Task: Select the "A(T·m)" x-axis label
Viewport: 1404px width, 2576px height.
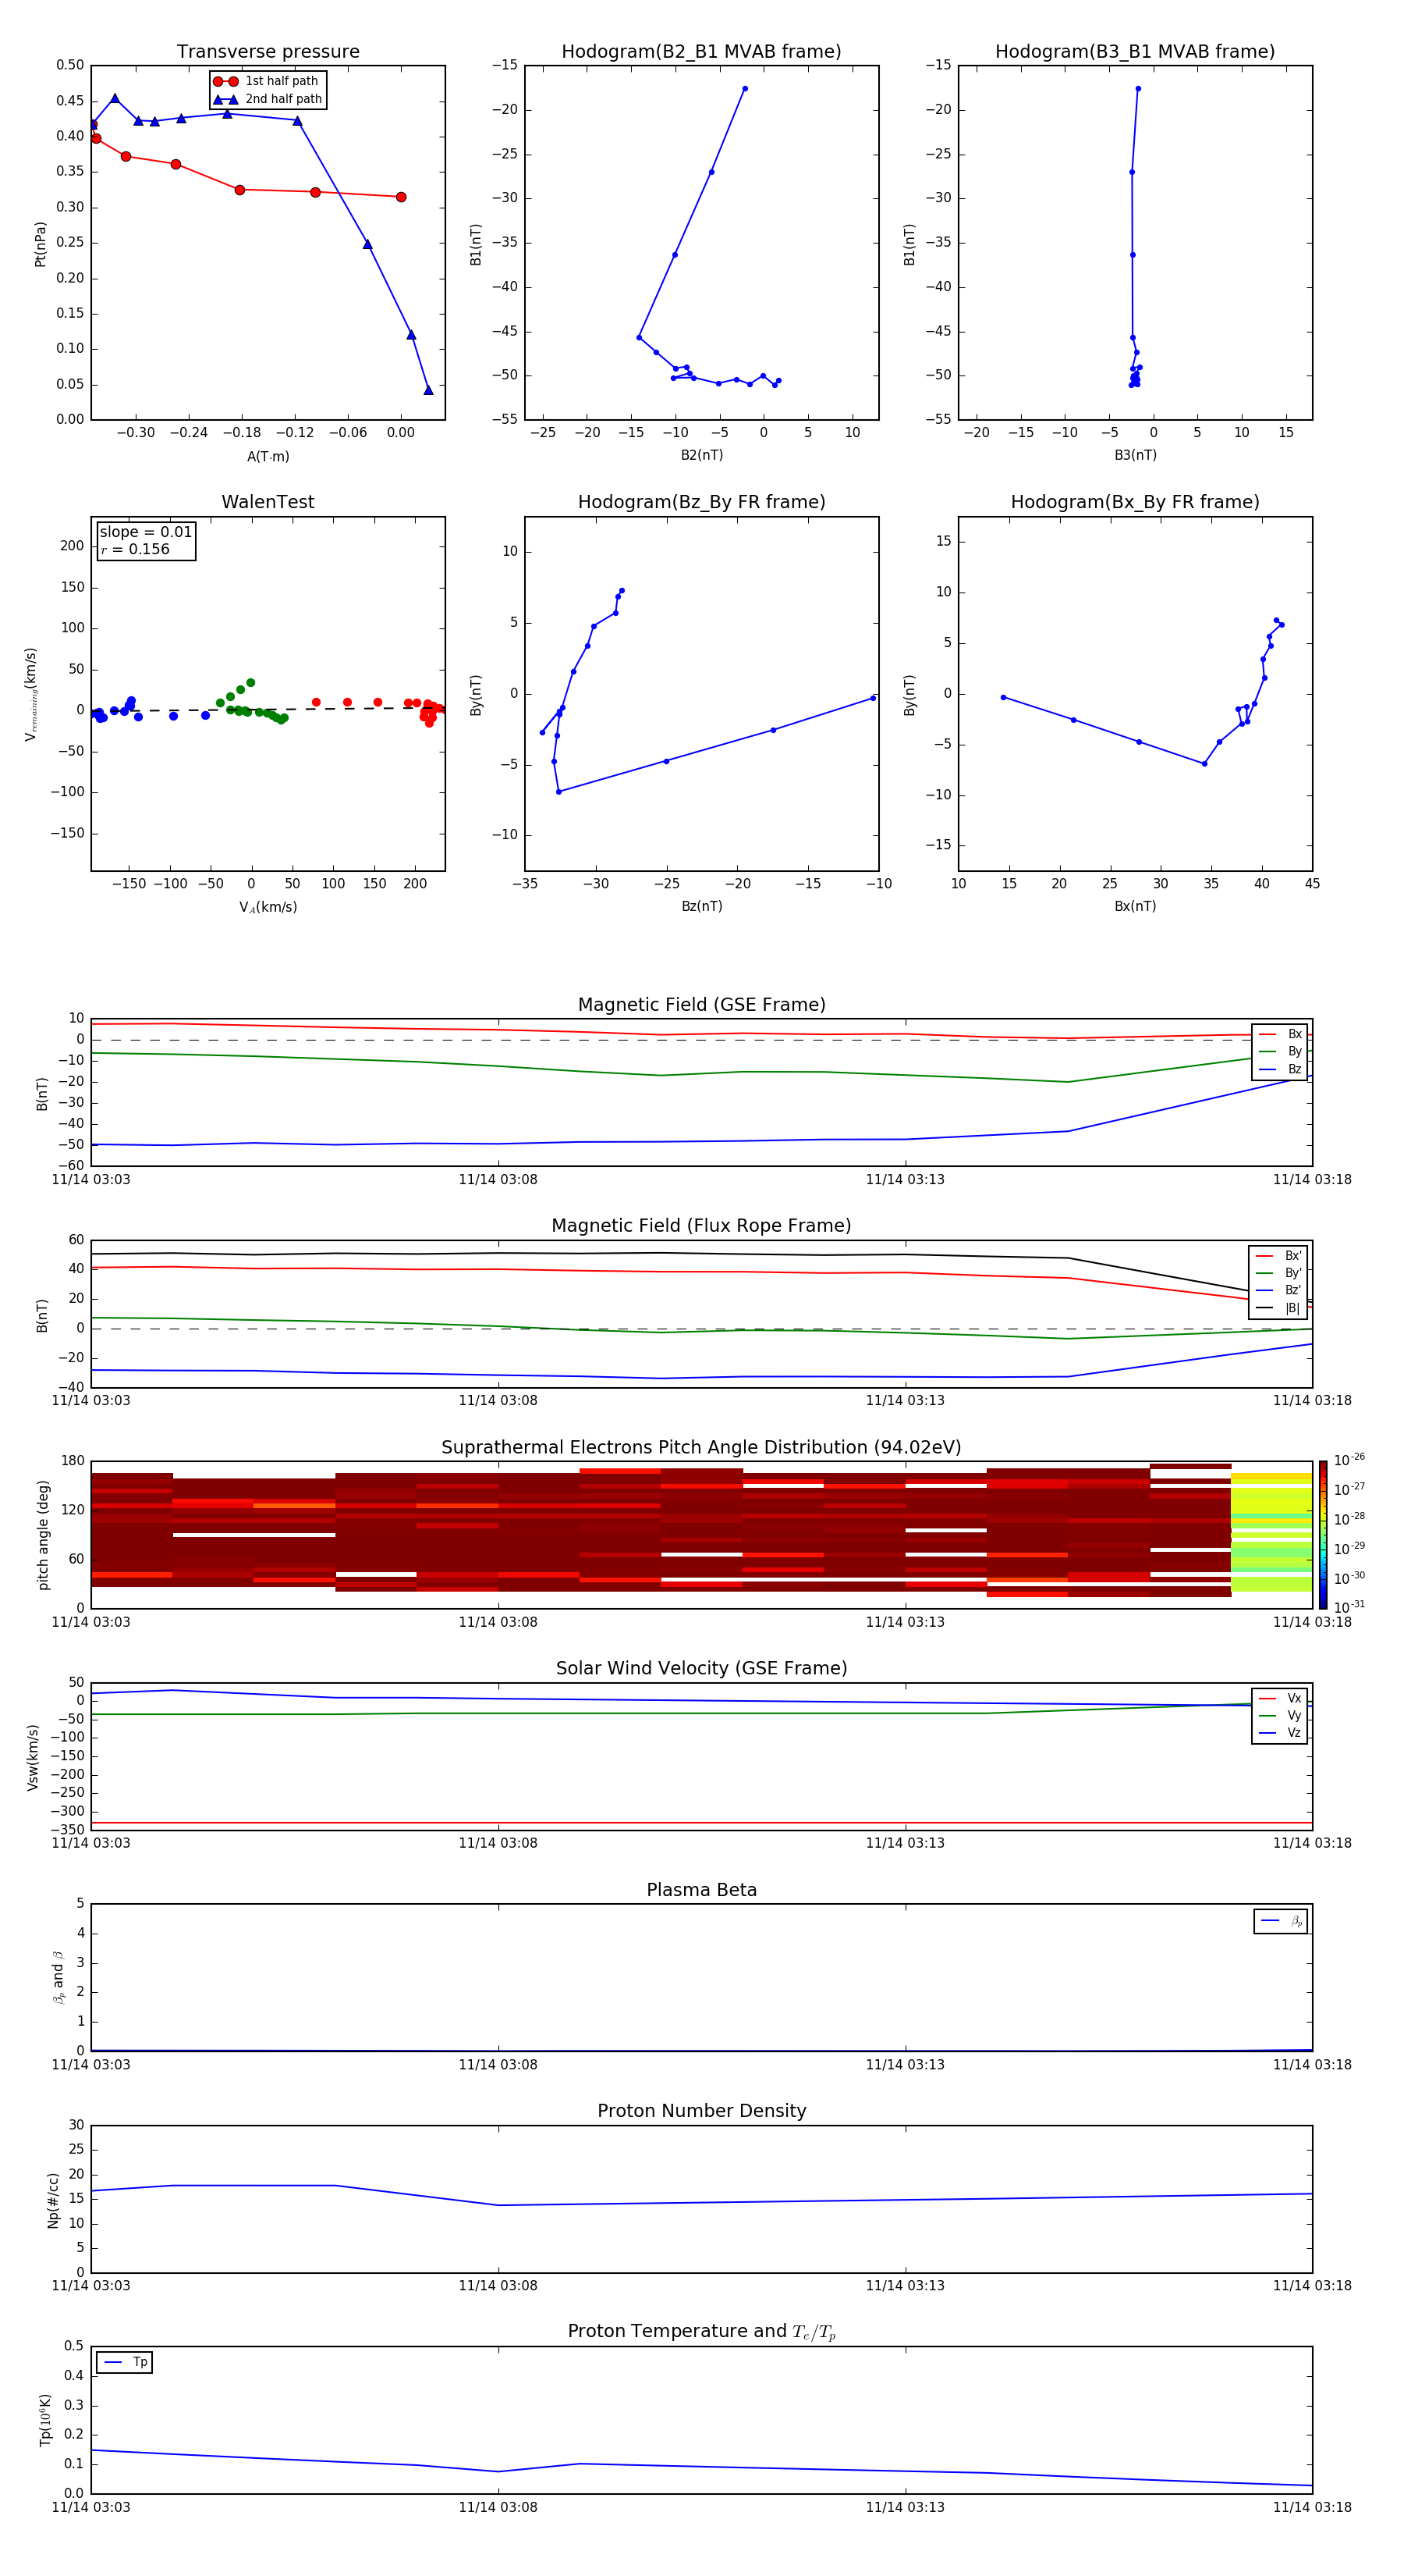Action: [268, 457]
